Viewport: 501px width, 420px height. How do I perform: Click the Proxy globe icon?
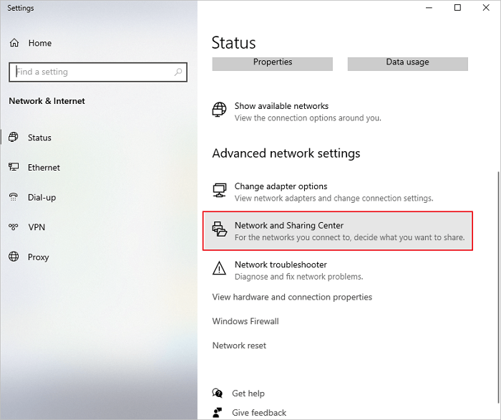click(14, 257)
